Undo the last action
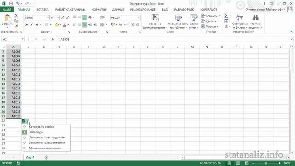The height and width of the screenshot is (166, 295). (x=18, y=4)
